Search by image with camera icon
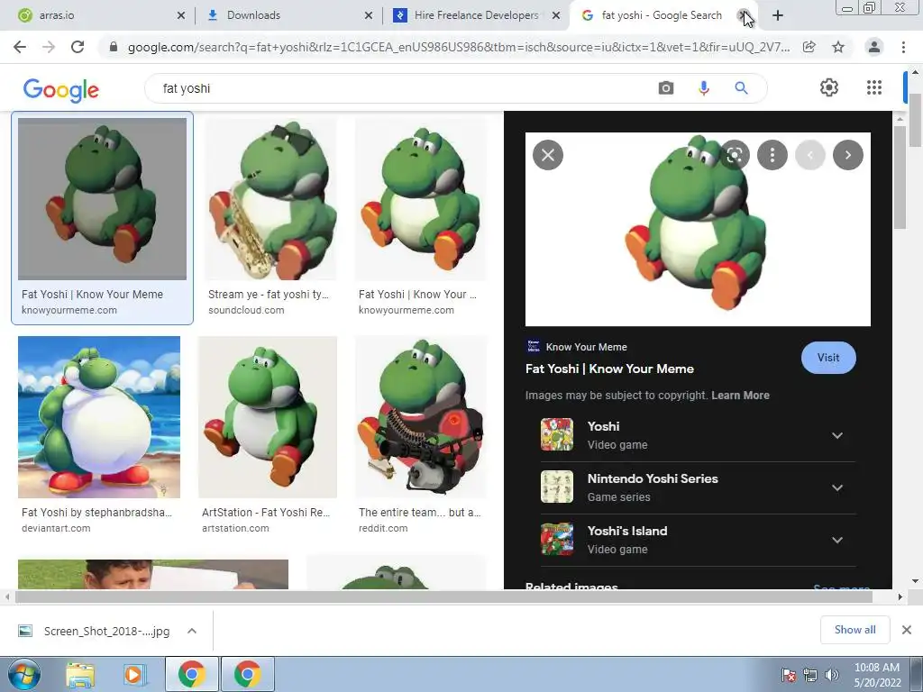Image resolution: width=923 pixels, height=692 pixels. (666, 88)
